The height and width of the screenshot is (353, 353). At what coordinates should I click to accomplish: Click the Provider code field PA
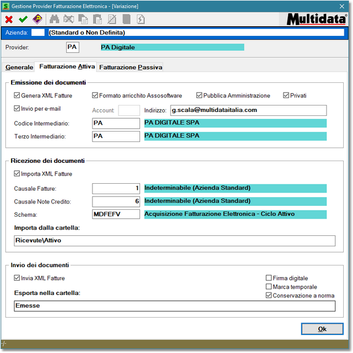(72, 48)
